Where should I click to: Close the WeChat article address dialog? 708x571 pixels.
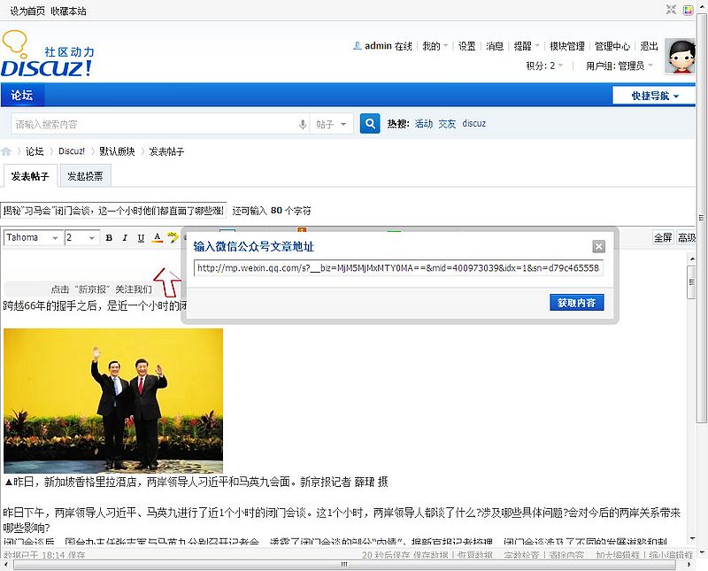coord(599,246)
